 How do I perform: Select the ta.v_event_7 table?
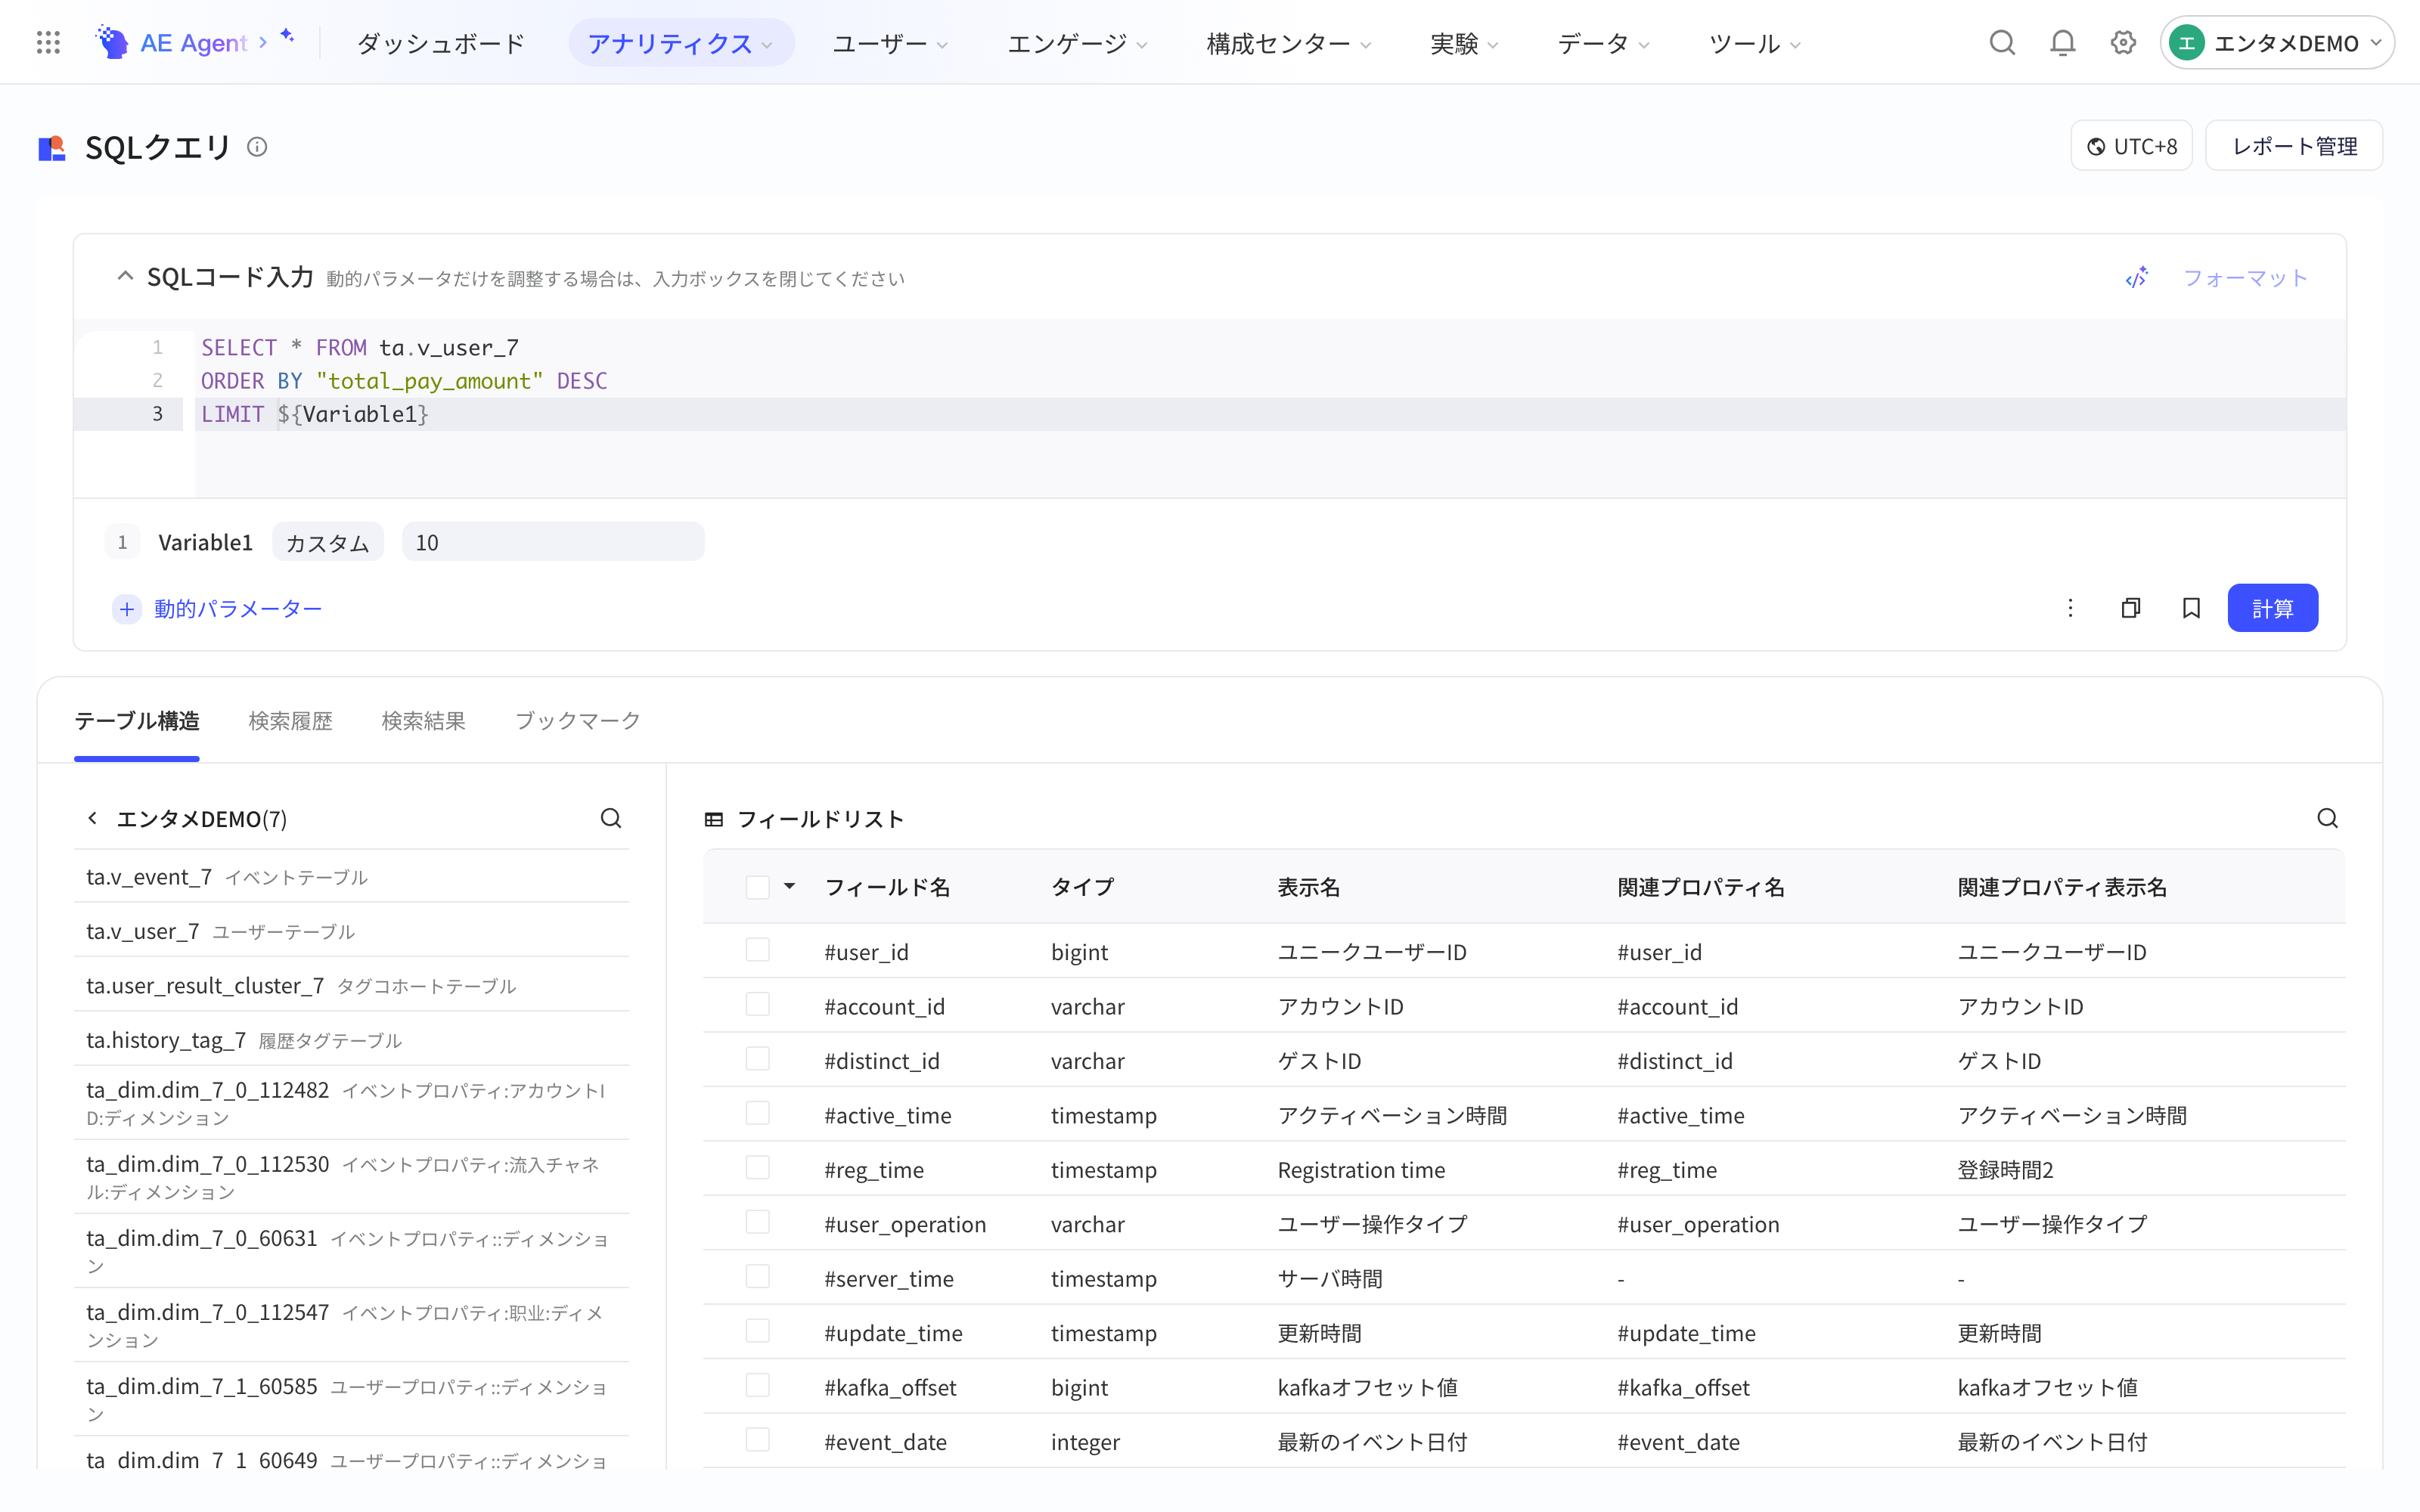351,877
